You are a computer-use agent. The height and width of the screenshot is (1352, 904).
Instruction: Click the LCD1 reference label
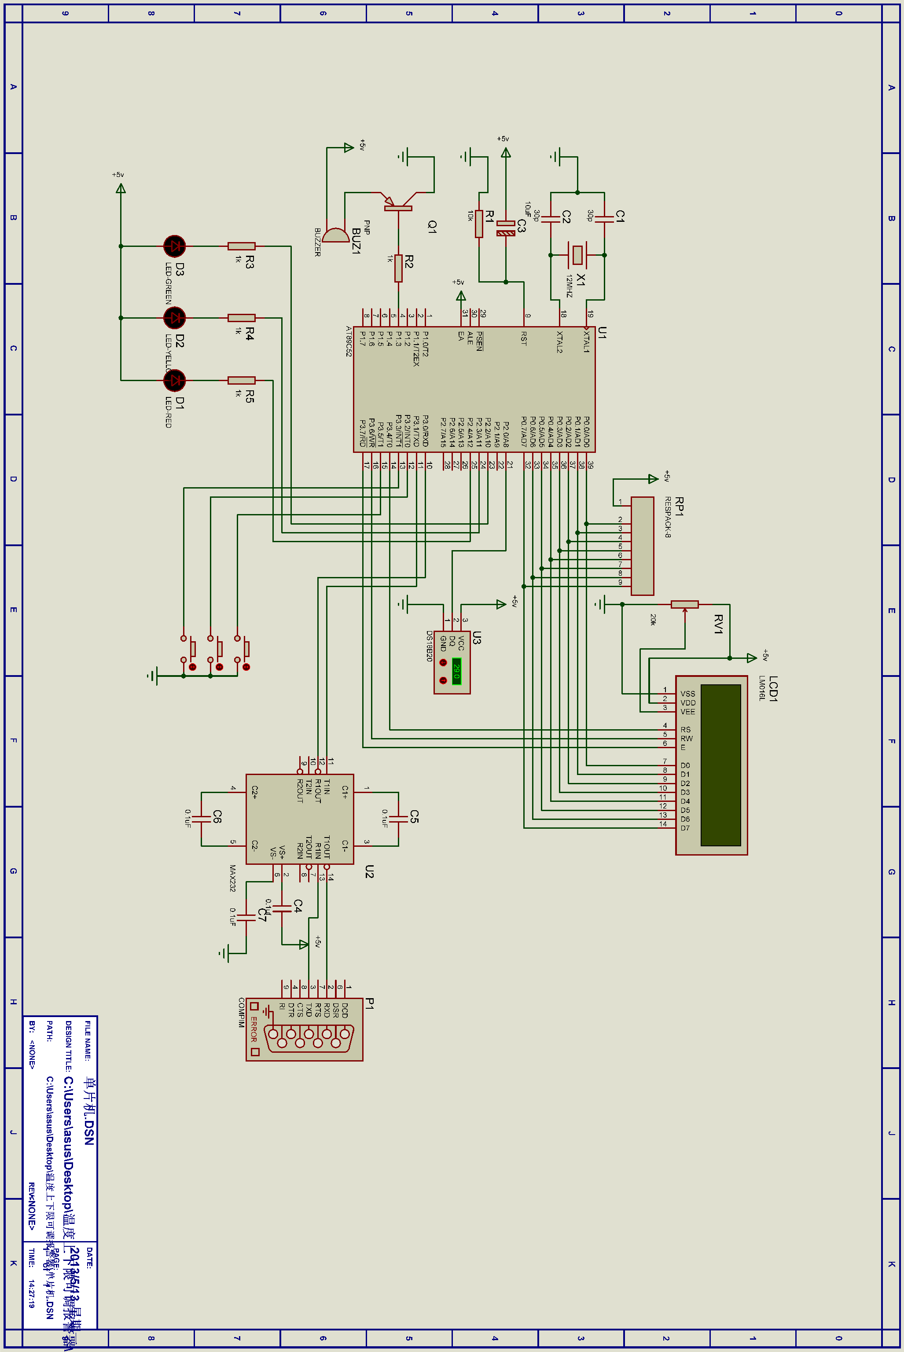click(774, 689)
